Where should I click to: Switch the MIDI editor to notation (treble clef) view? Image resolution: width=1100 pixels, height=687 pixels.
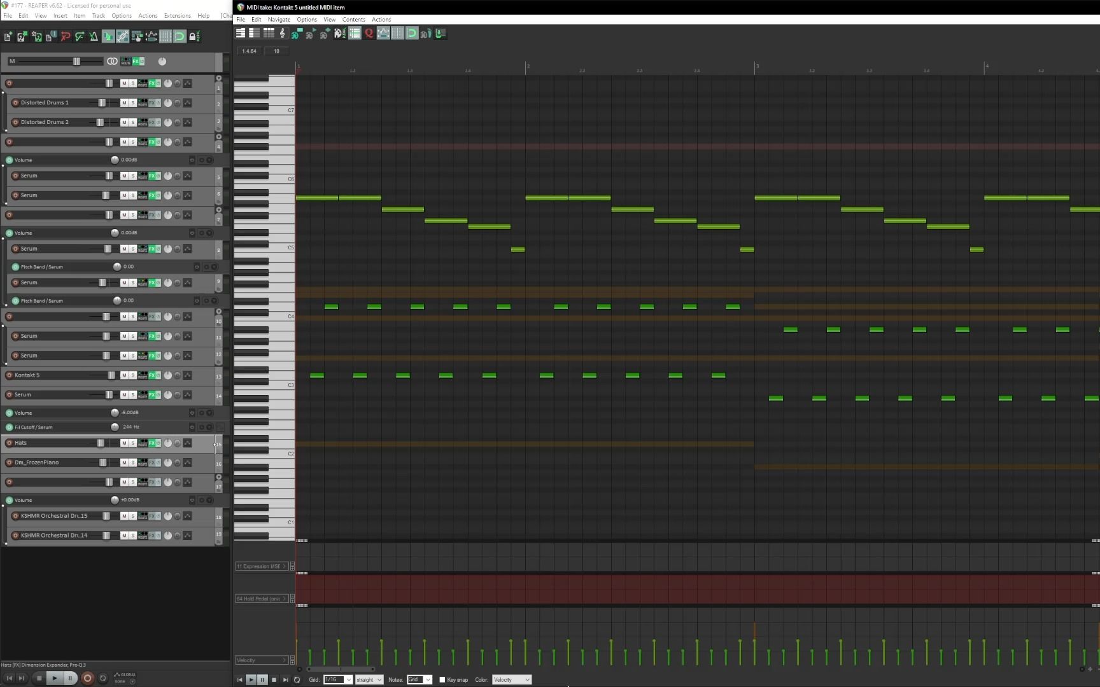click(x=283, y=33)
